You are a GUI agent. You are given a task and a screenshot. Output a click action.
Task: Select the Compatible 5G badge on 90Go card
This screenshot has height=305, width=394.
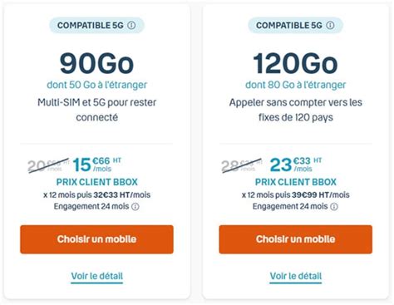pos(96,26)
